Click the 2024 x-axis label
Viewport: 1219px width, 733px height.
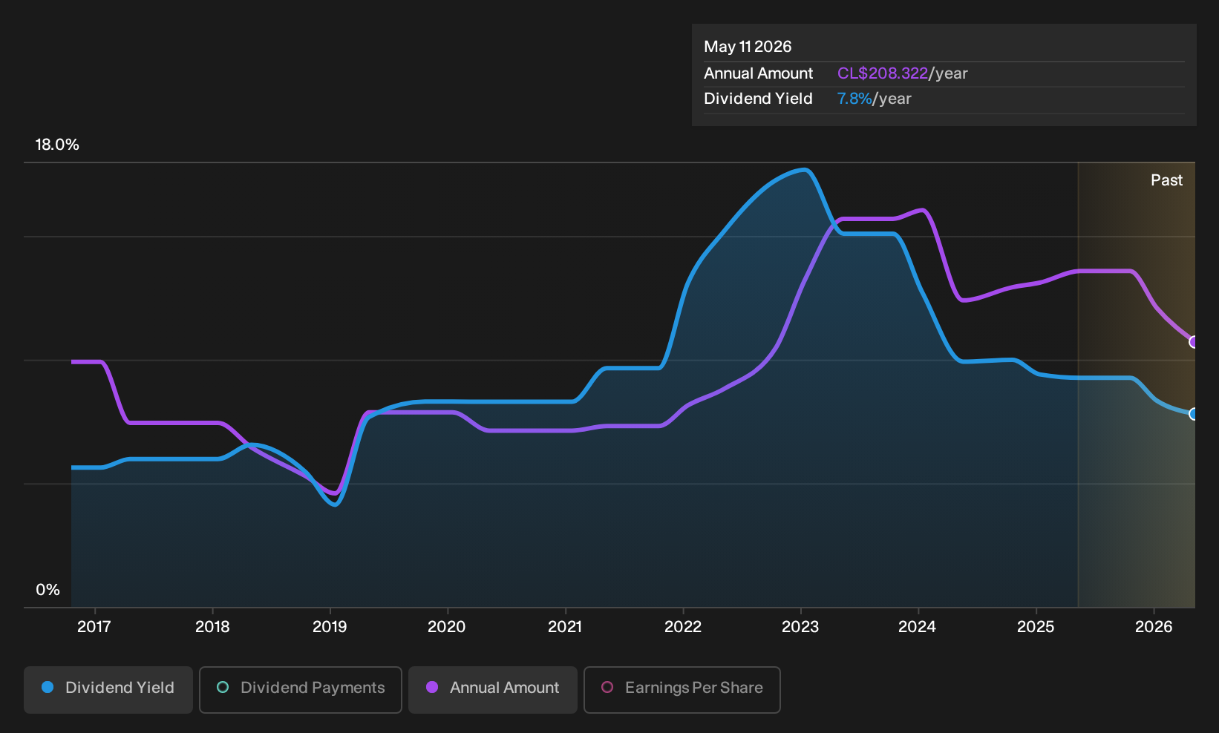click(x=918, y=627)
